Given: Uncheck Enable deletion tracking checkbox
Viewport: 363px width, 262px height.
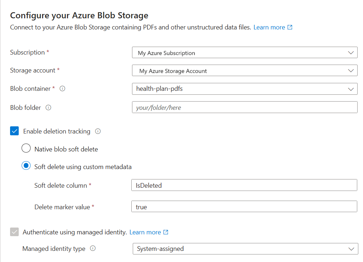Looking at the screenshot, I should coord(14,131).
